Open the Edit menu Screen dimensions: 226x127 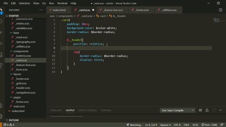pyautogui.click(x=13, y=3)
